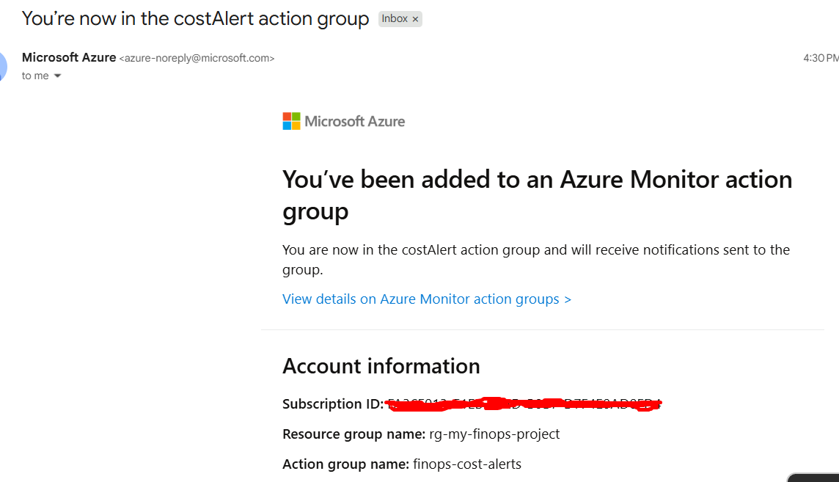The width and height of the screenshot is (839, 482).
Task: Click the bold sender name Microsoft Azure
Action: [x=69, y=57]
